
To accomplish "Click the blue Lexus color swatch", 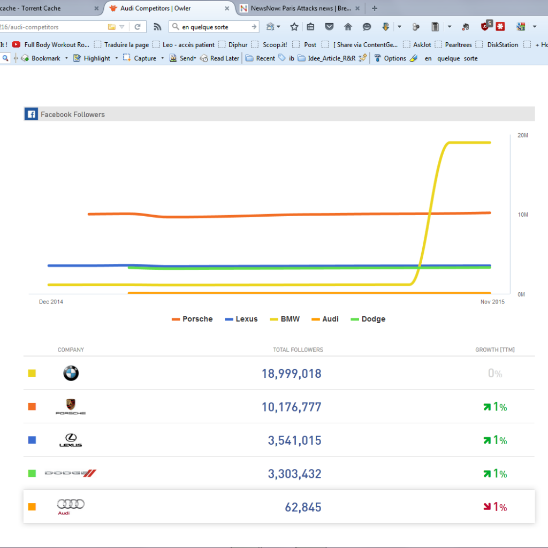I will point(32,440).
